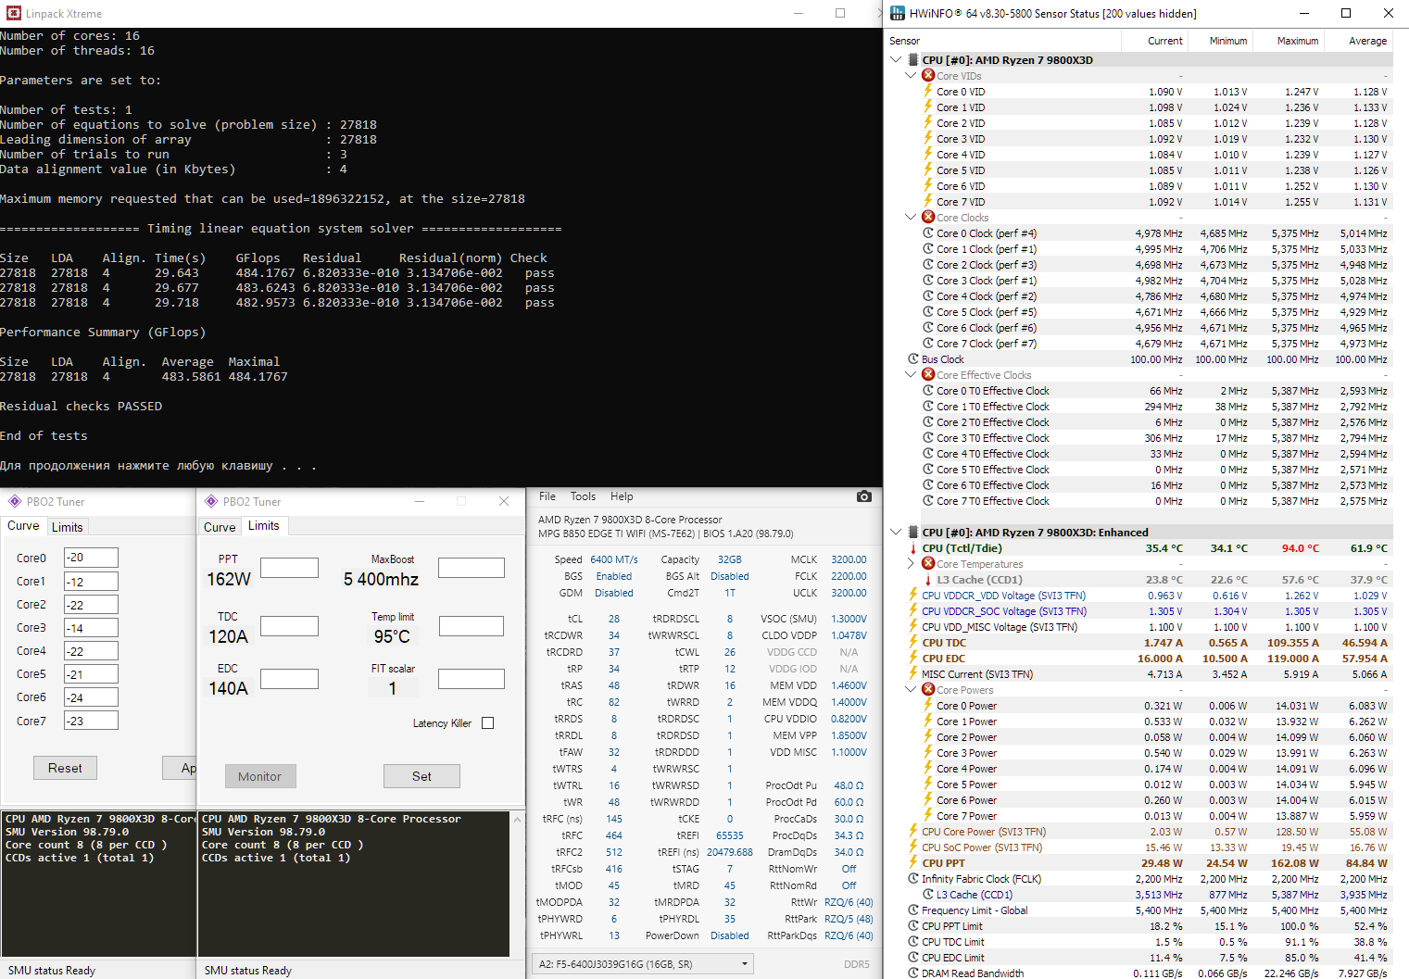
Task: Click the lightning icon beside CPU TDC
Action: click(x=913, y=642)
